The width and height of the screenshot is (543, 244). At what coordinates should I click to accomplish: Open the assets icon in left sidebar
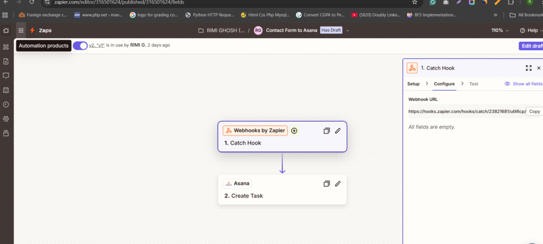click(x=5, y=47)
